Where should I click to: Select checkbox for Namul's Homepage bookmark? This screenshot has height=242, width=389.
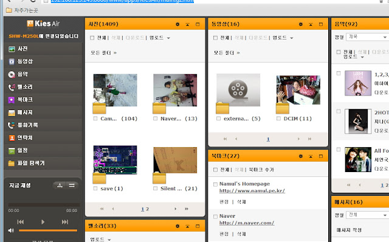click(215, 184)
